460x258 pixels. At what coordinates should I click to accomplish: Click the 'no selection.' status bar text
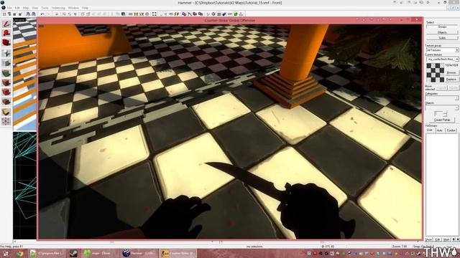254,247
